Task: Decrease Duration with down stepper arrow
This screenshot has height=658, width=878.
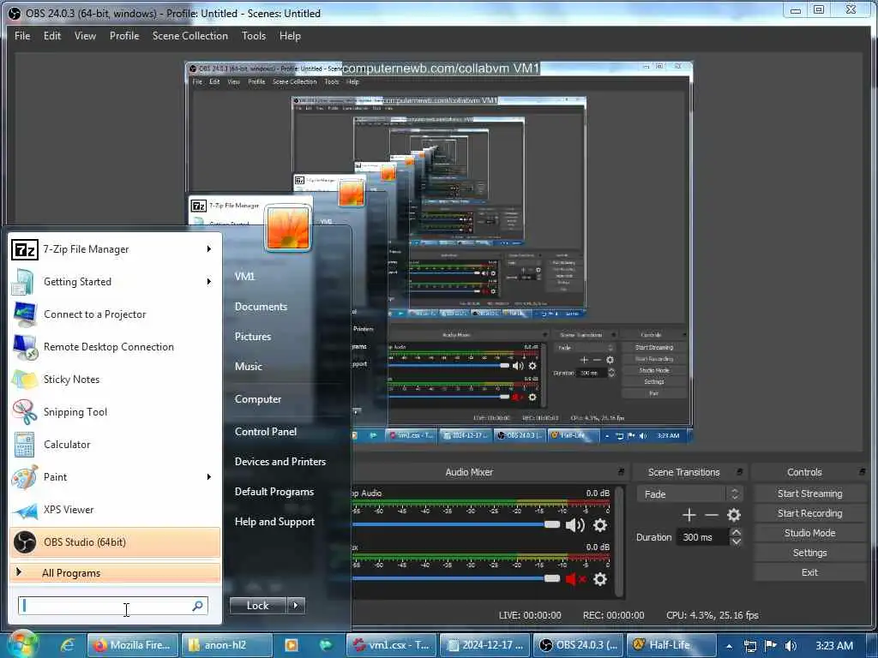Action: 737,541
